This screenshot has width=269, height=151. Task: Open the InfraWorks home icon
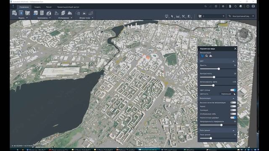point(13,6)
